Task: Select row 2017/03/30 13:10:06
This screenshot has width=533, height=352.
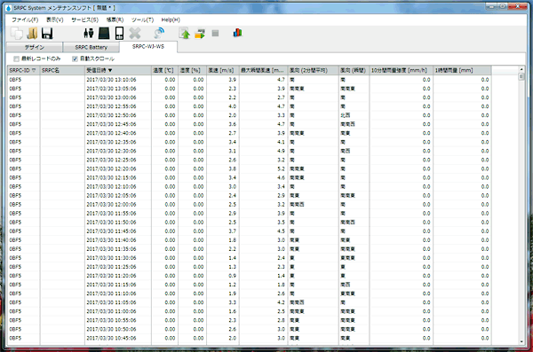Action: [x=249, y=80]
